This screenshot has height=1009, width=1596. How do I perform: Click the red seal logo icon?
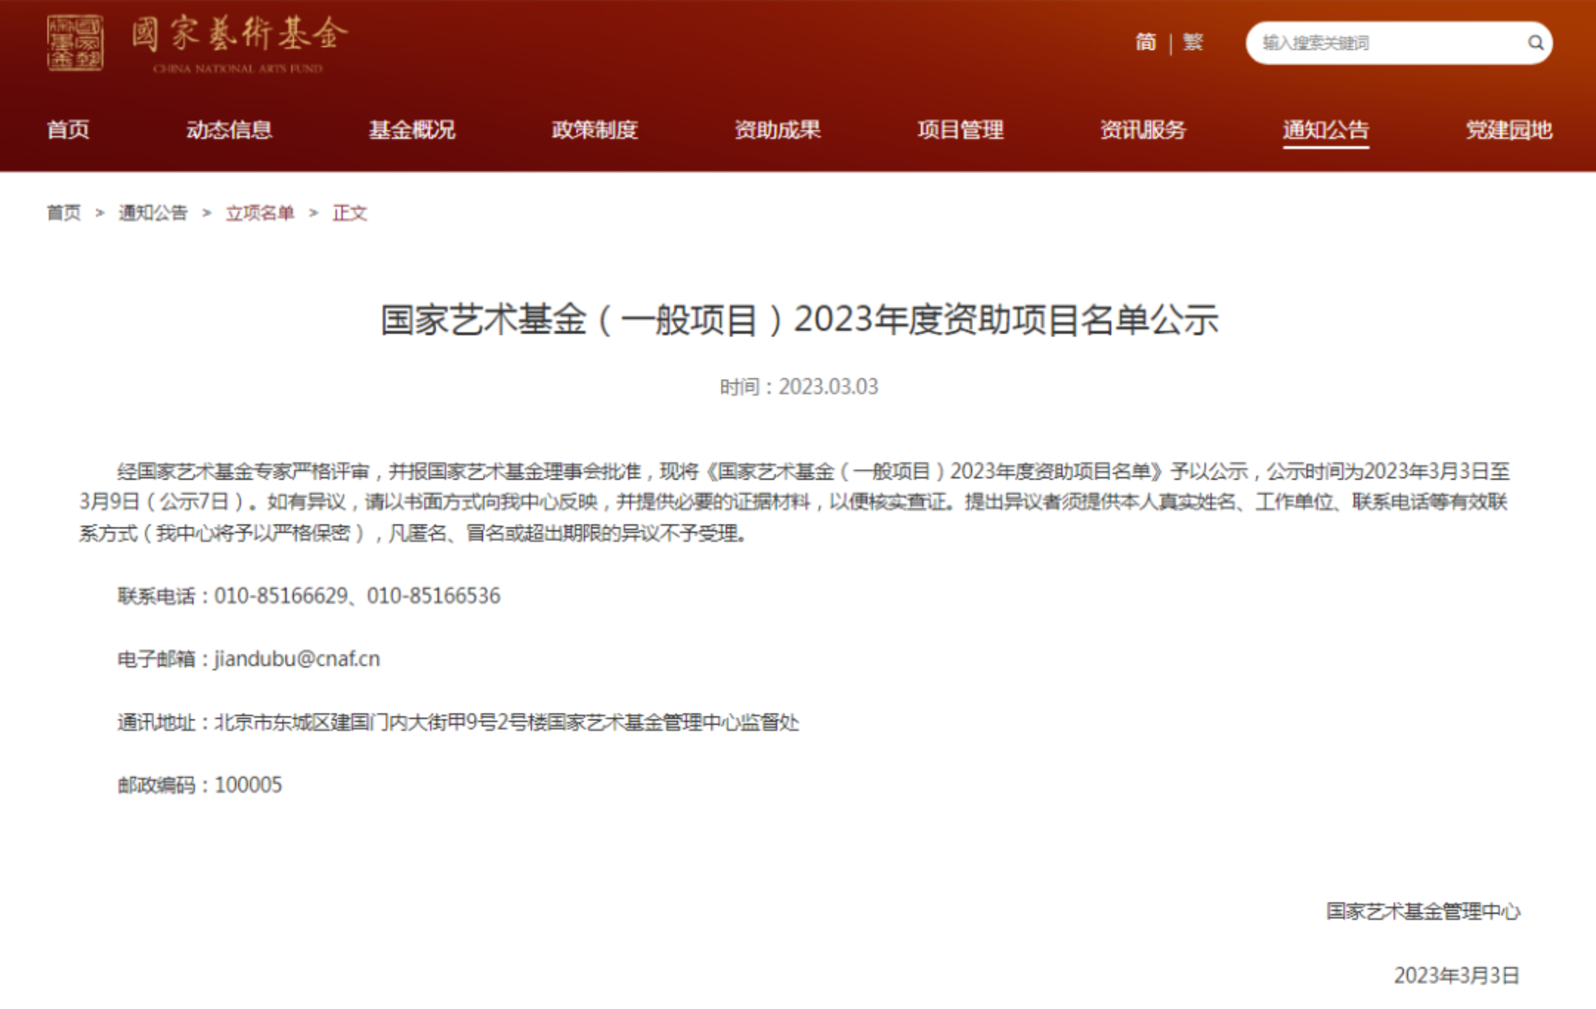tap(75, 43)
